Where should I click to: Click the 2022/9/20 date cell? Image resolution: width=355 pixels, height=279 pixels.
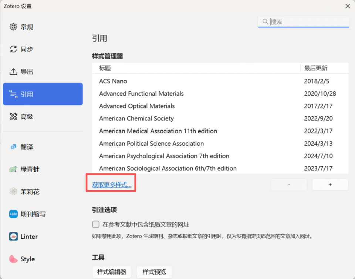318,118
